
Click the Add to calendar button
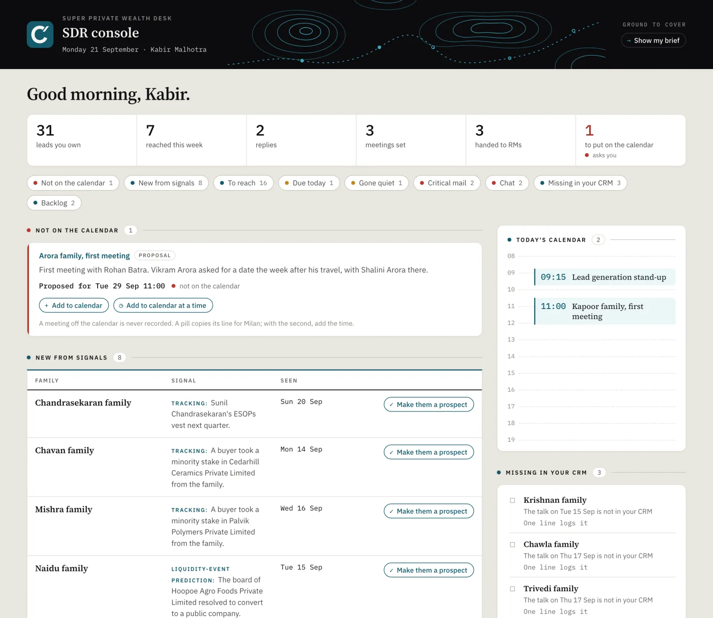click(x=74, y=305)
